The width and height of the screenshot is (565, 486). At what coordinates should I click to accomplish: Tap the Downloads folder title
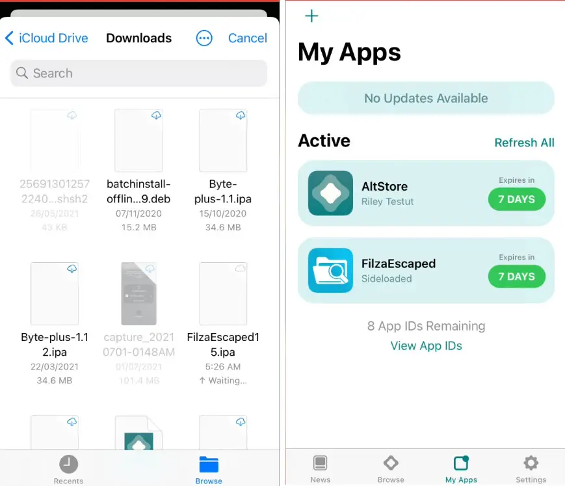138,38
